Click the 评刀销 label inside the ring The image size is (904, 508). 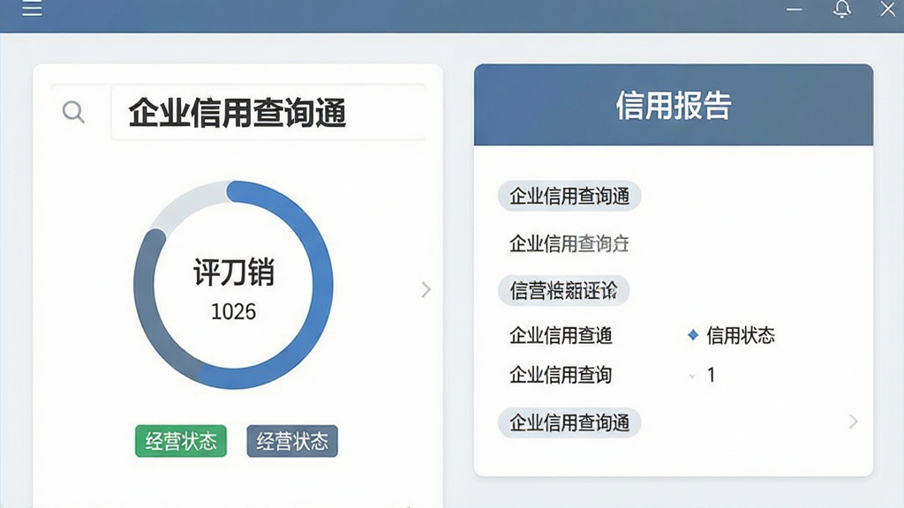point(233,272)
